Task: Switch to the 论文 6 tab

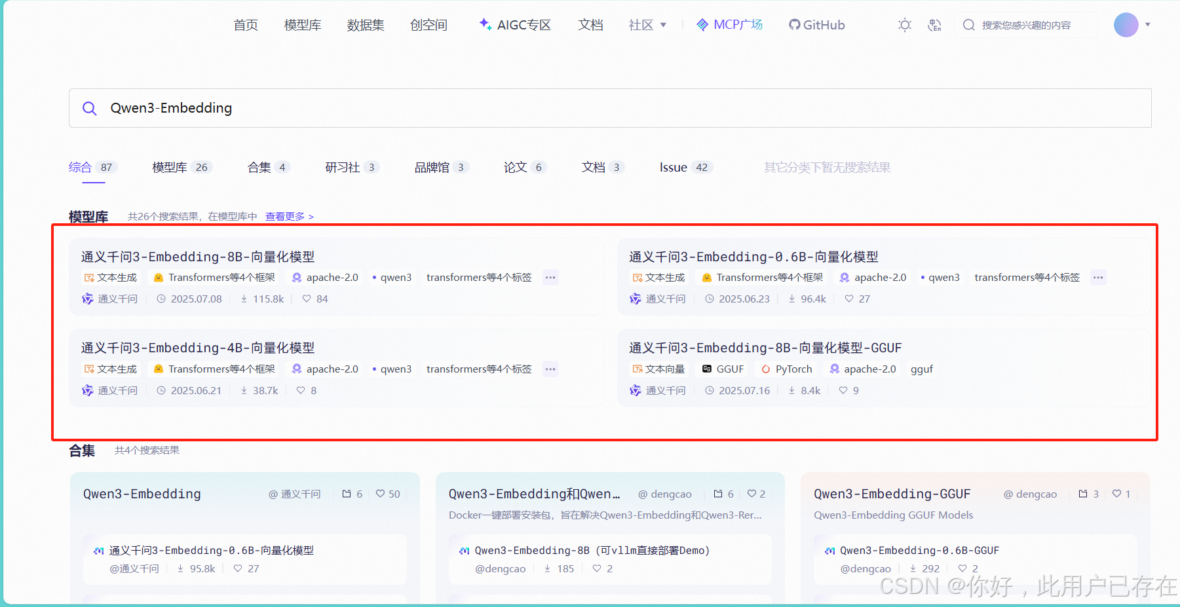Action: (x=525, y=167)
